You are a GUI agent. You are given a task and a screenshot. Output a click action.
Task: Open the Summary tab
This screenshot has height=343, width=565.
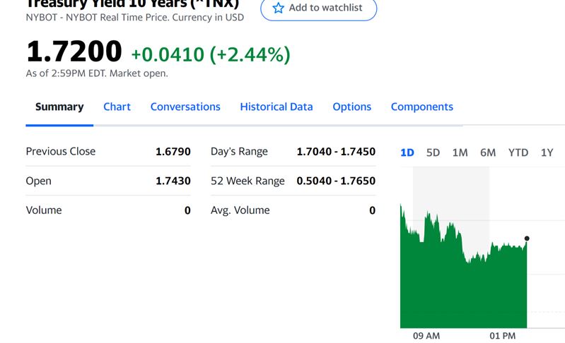[x=59, y=107]
